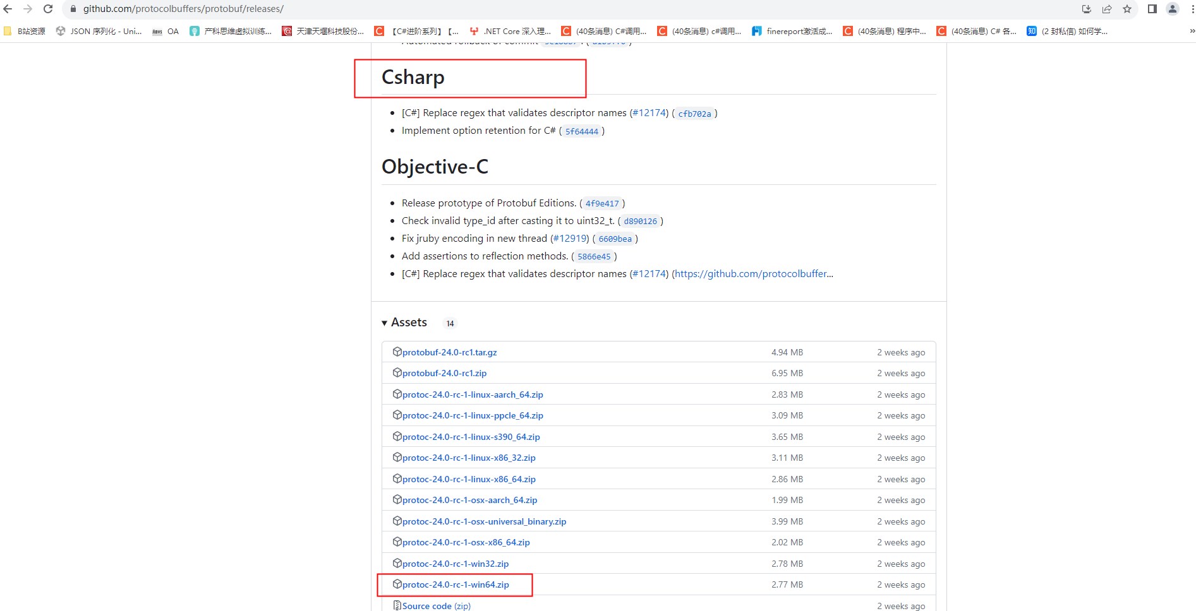Click the package icon beside protobuf-24.0-rc1.zip

[x=397, y=372]
